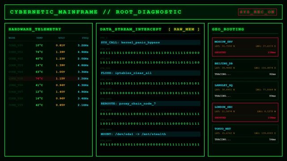Select the 2.2GHz frequency value
Screen dimensions: 287x161
83,79
